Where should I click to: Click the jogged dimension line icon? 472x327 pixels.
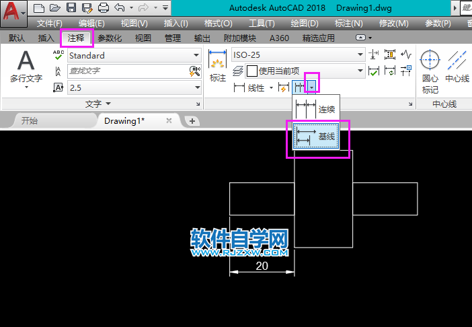[406, 54]
